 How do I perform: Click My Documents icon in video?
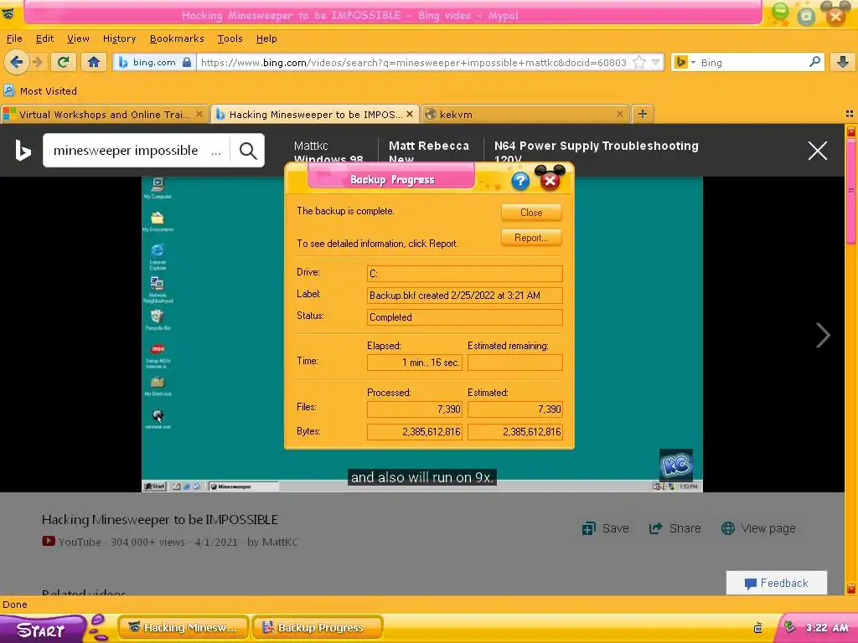pyautogui.click(x=158, y=221)
